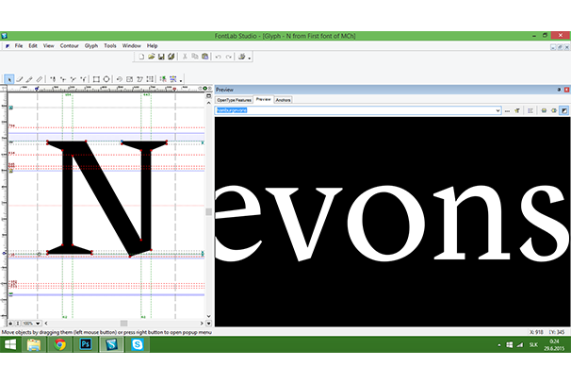This screenshot has width=571, height=383.
Task: Select the Ellipse drawing tool
Action: click(x=106, y=78)
